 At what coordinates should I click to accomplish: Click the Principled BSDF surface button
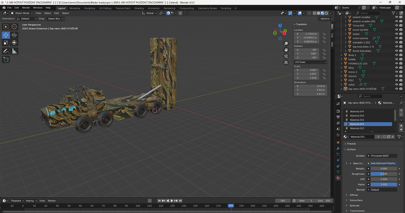coord(382,156)
